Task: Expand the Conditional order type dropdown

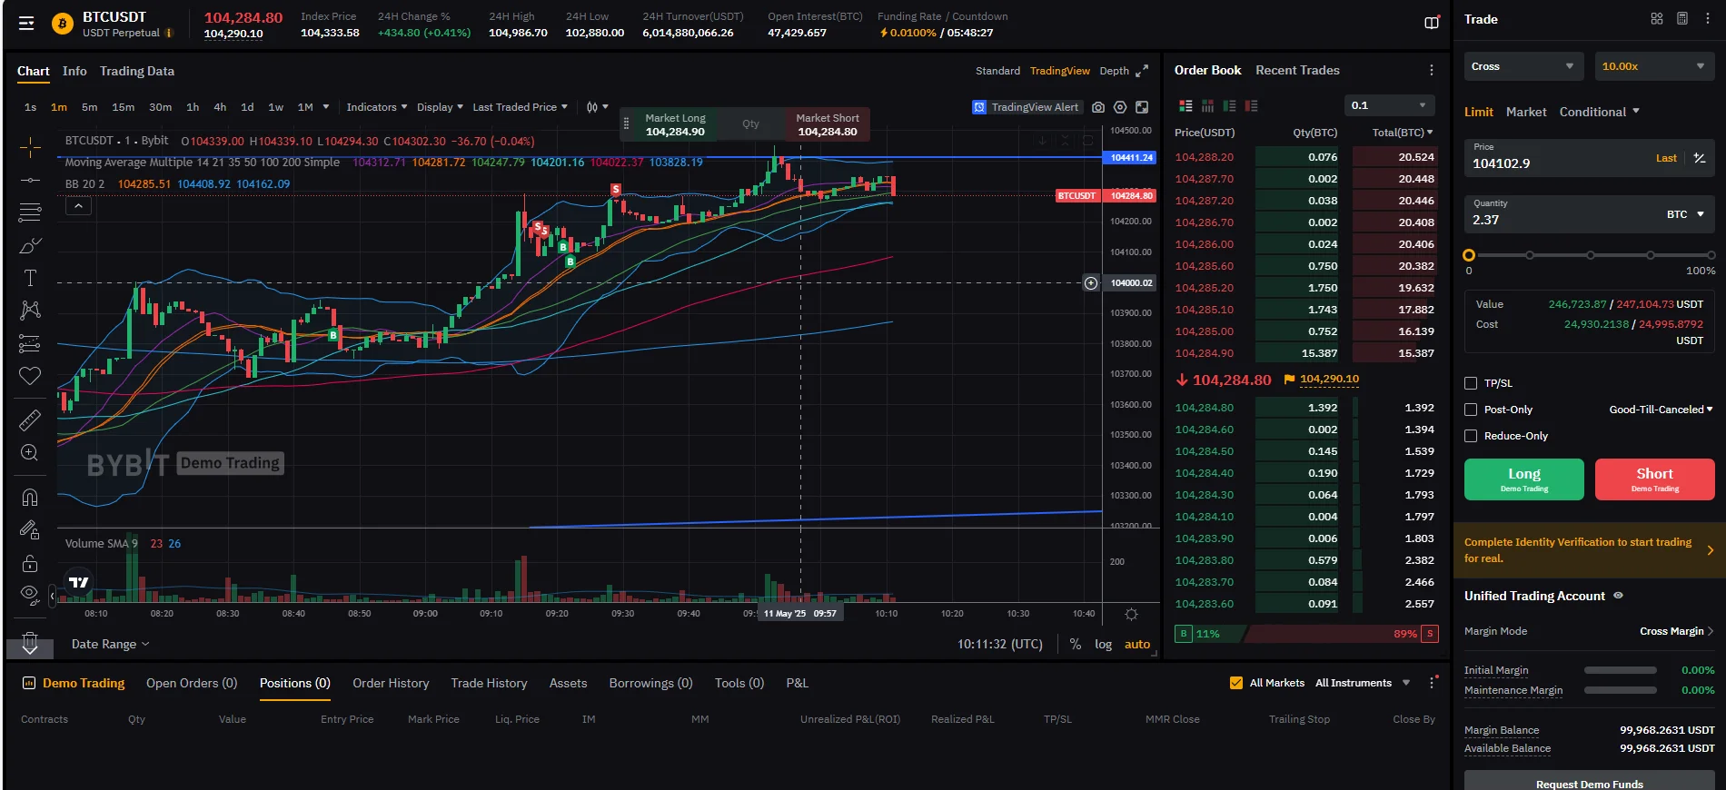Action: 1600,112
